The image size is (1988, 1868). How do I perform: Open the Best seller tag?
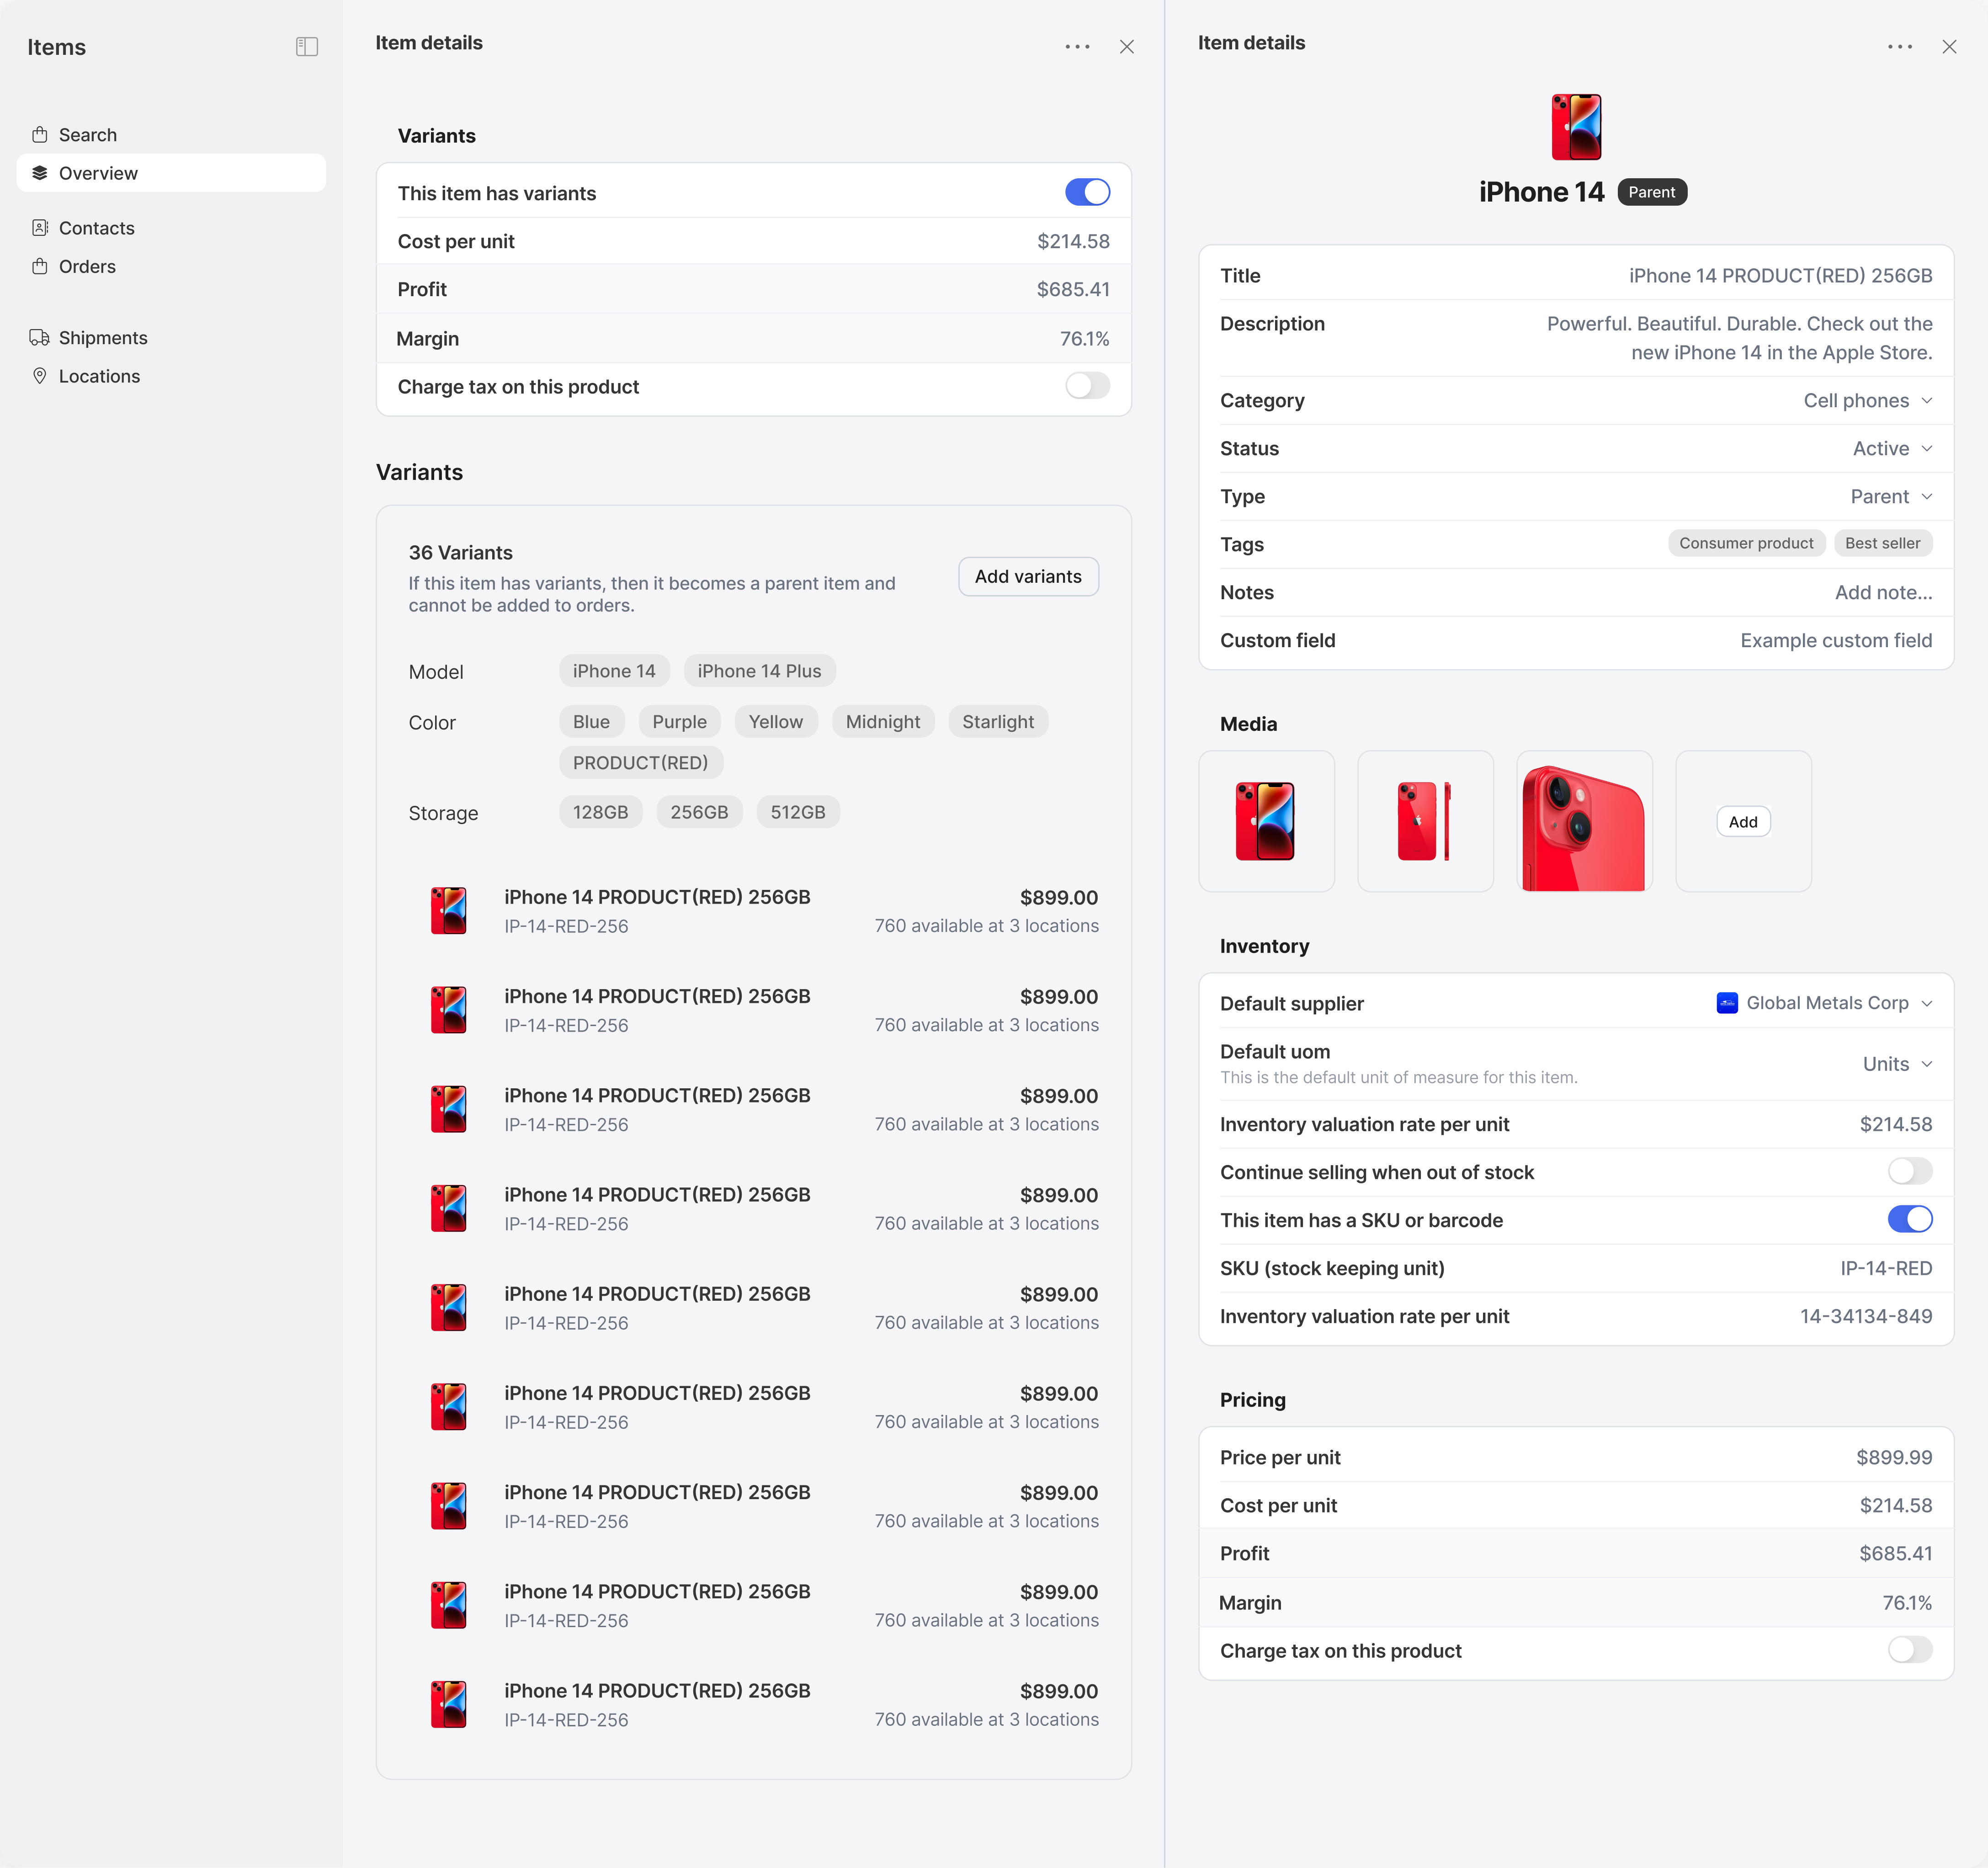tap(1882, 543)
